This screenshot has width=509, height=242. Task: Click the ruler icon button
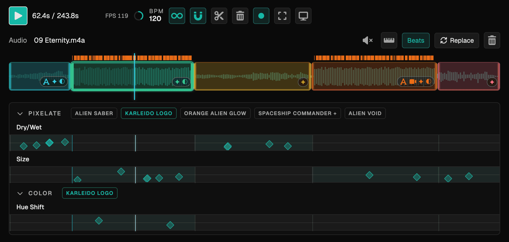point(389,40)
